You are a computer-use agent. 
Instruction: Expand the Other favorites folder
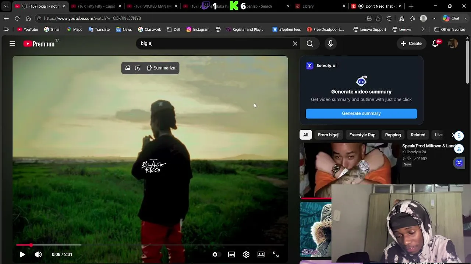pyautogui.click(x=450, y=29)
